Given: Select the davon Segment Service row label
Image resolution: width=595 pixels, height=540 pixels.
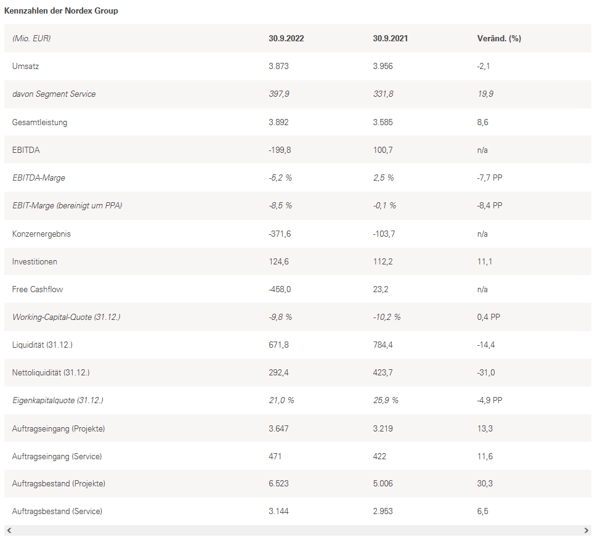Looking at the screenshot, I should [x=54, y=94].
